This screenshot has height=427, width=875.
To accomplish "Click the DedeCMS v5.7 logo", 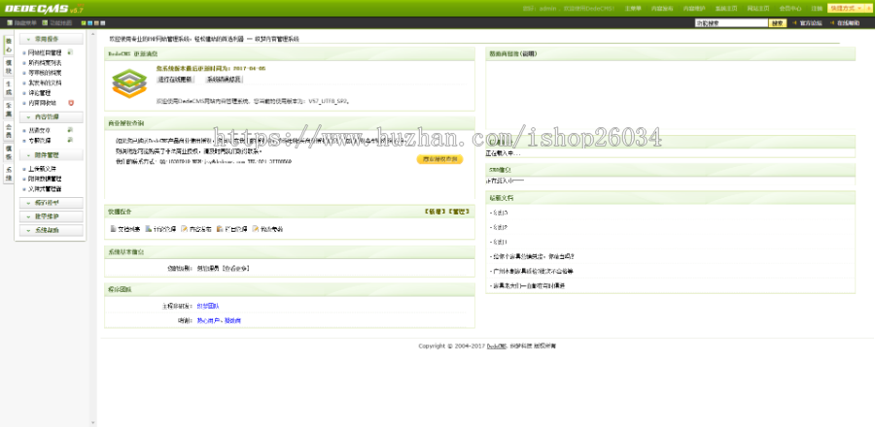I will 45,9.
